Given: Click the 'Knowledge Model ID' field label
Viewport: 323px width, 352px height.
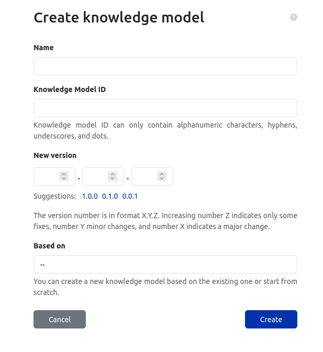Looking at the screenshot, I should pyautogui.click(x=70, y=89).
